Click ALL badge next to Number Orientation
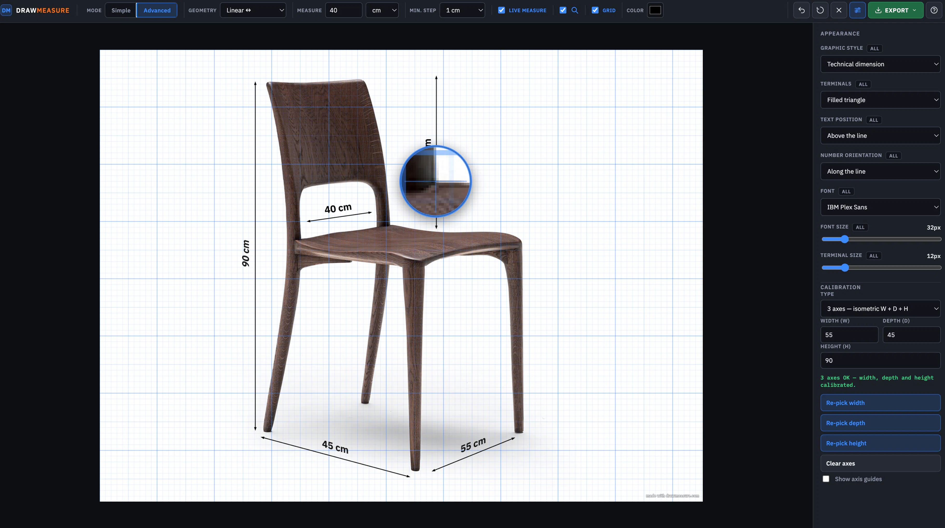945x528 pixels. tap(894, 156)
